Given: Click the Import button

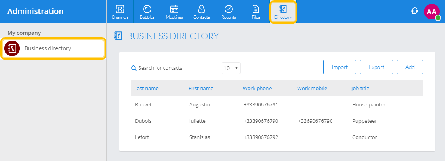Looking at the screenshot, I should pos(339,67).
